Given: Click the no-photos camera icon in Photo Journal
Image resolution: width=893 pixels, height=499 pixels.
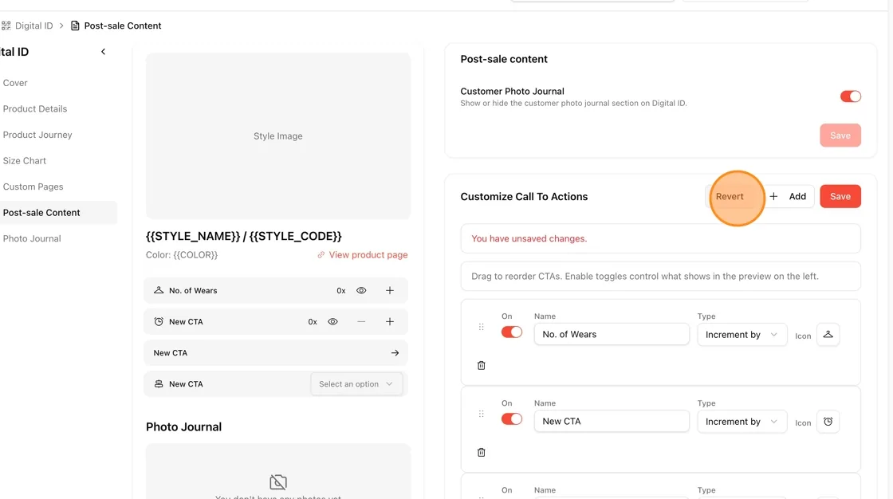Looking at the screenshot, I should (278, 482).
